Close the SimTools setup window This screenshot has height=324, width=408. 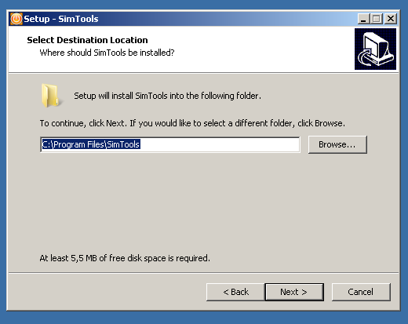tap(391, 19)
